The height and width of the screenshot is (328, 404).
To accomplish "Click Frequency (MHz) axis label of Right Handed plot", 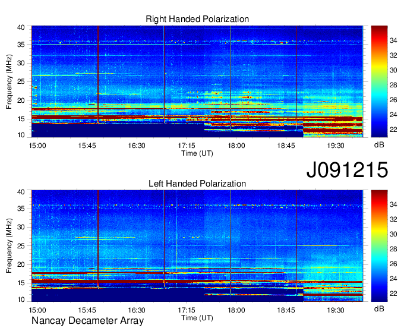I will click(9, 81).
